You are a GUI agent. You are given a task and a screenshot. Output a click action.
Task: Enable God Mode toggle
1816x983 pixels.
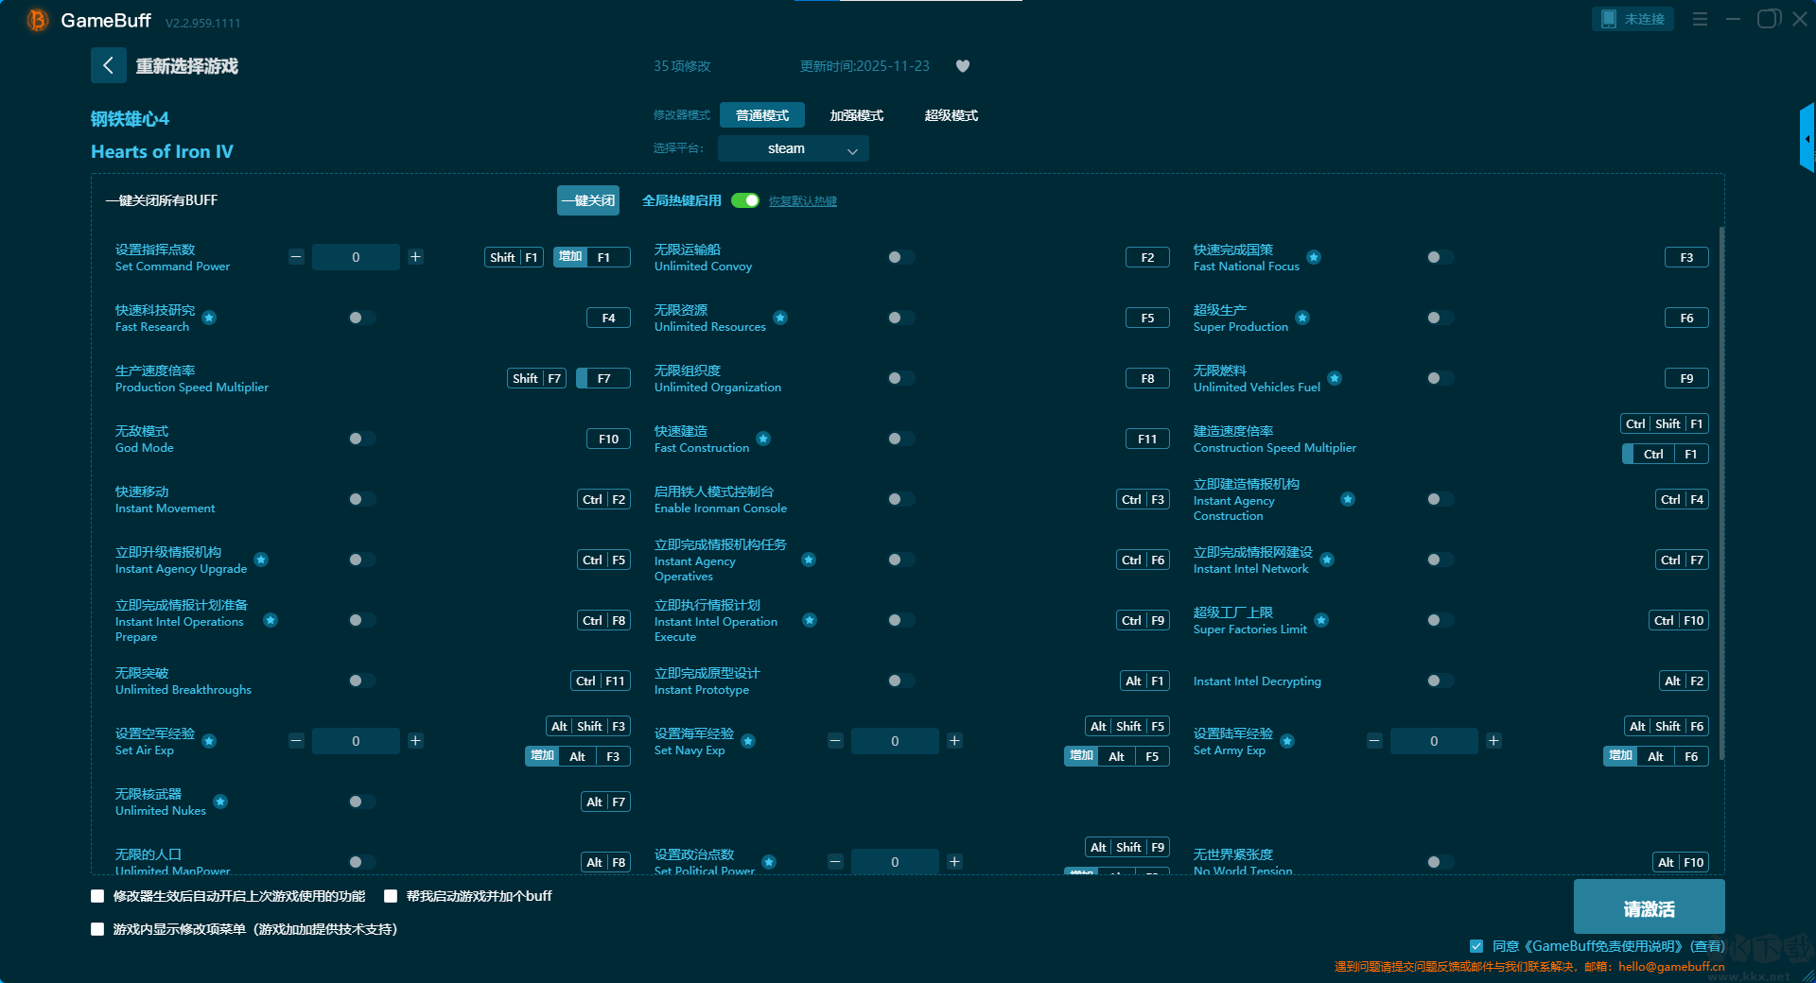(x=361, y=439)
